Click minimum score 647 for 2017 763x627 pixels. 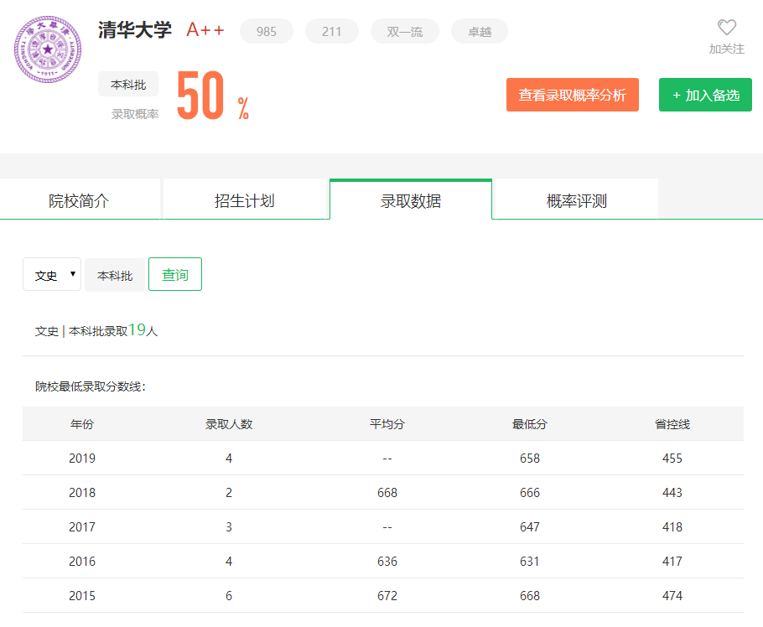coord(529,526)
